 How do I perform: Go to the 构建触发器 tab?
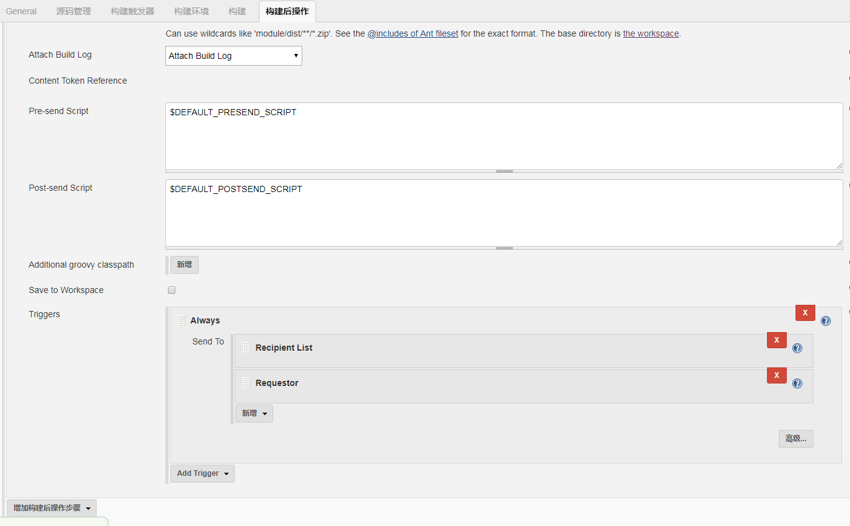tap(133, 11)
